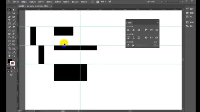Click the Stroke swatch with red slash
Screen dimensions: 200x112
point(12,63)
